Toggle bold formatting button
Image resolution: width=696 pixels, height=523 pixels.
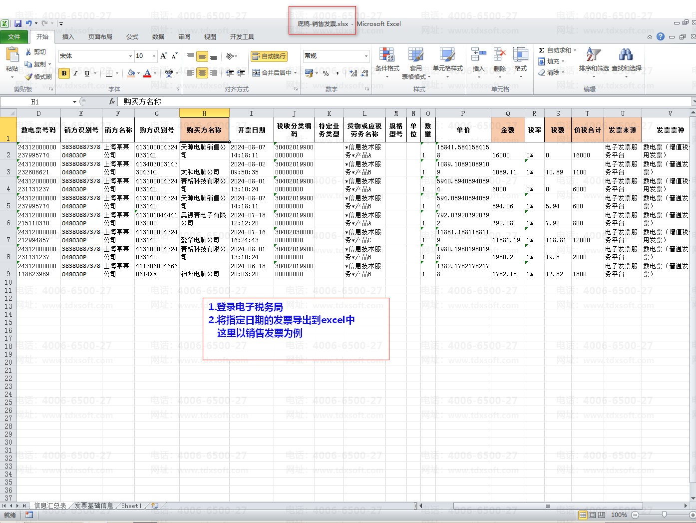click(x=64, y=73)
